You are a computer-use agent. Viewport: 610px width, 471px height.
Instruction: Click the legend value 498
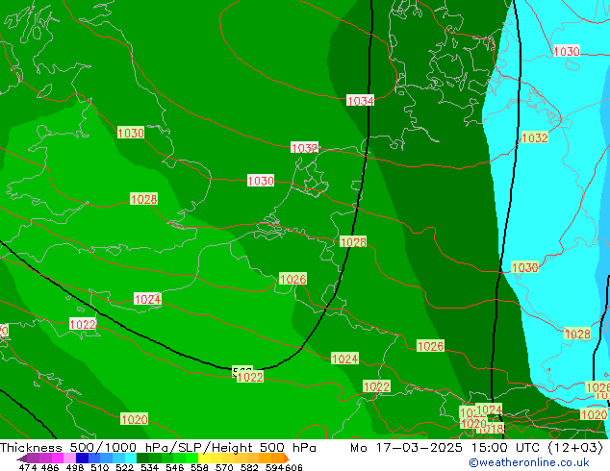point(75,467)
